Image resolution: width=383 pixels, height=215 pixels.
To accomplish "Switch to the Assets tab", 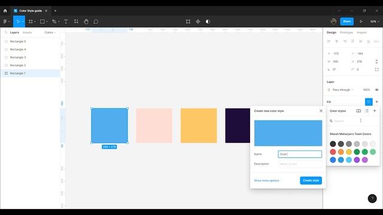I will click(27, 32).
